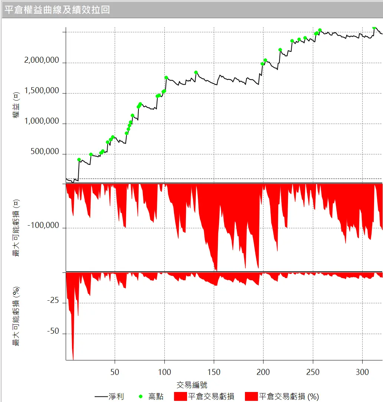Click the -100,000 drawdown axis label

43,225
